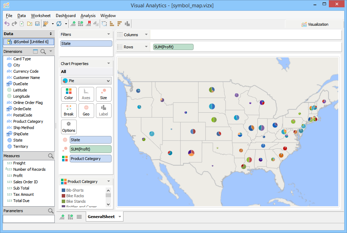This screenshot has width=347, height=233.
Task: Click the Options gear button
Action: coord(69,127)
